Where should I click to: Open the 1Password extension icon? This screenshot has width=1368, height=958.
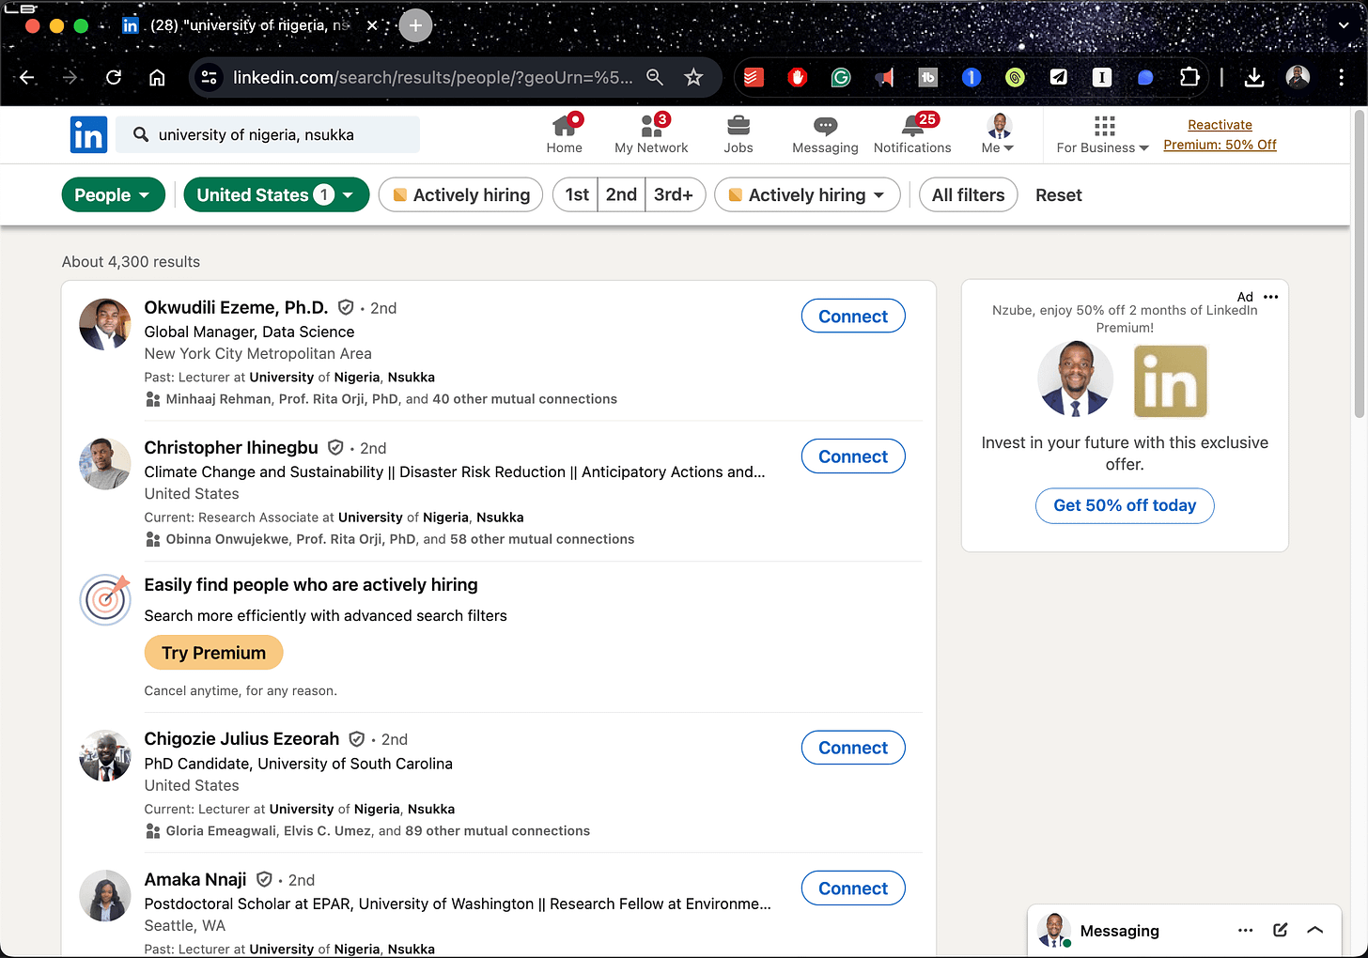[972, 77]
